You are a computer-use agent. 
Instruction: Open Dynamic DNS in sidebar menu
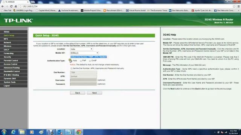point(14,78)
